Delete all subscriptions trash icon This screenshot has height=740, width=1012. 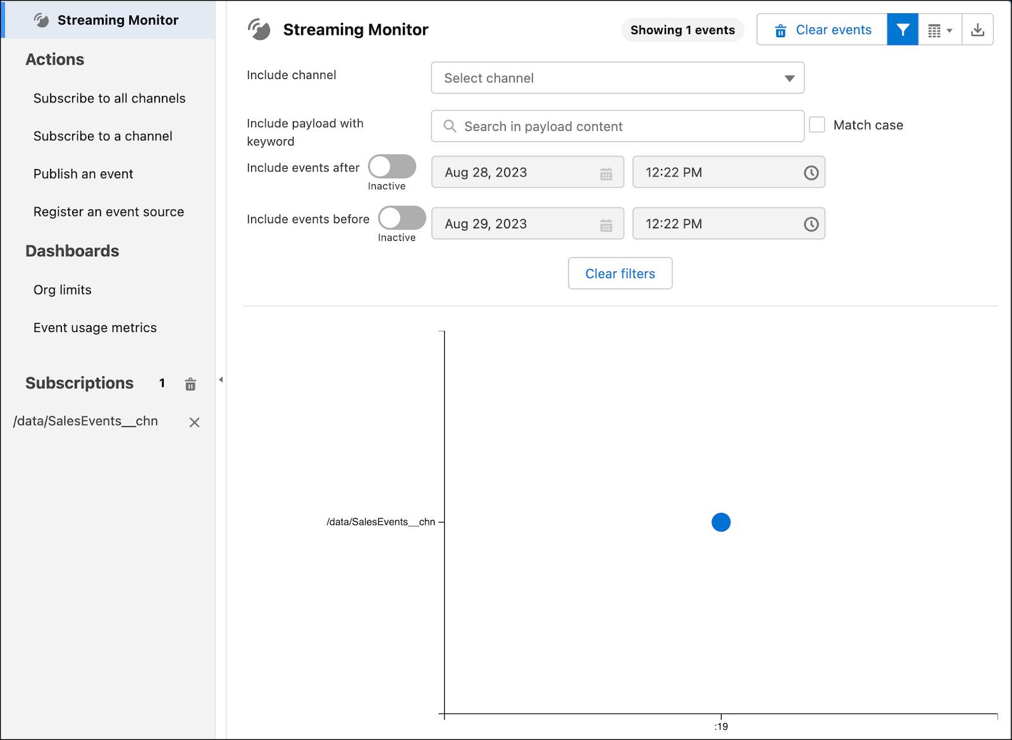(190, 384)
